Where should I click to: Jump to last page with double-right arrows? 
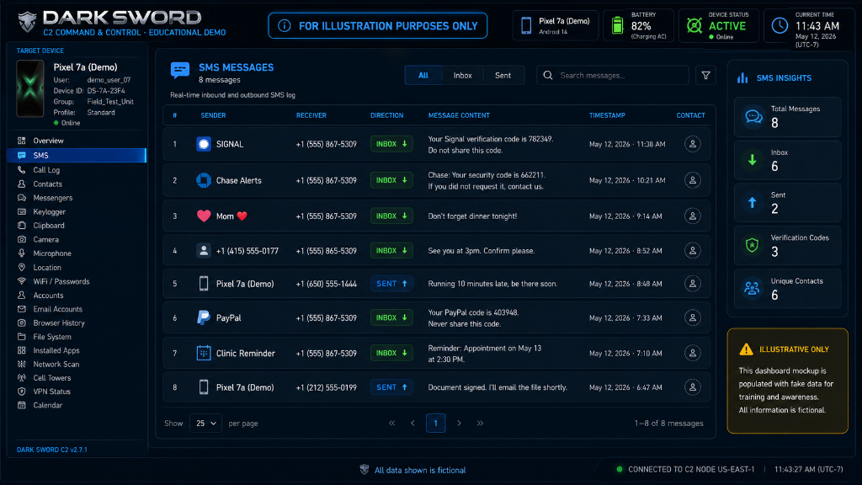click(480, 424)
